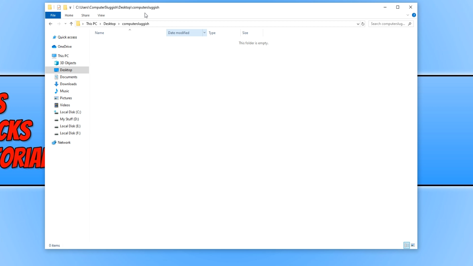
Task: Switch to large icons view in status bar
Action: (413, 245)
